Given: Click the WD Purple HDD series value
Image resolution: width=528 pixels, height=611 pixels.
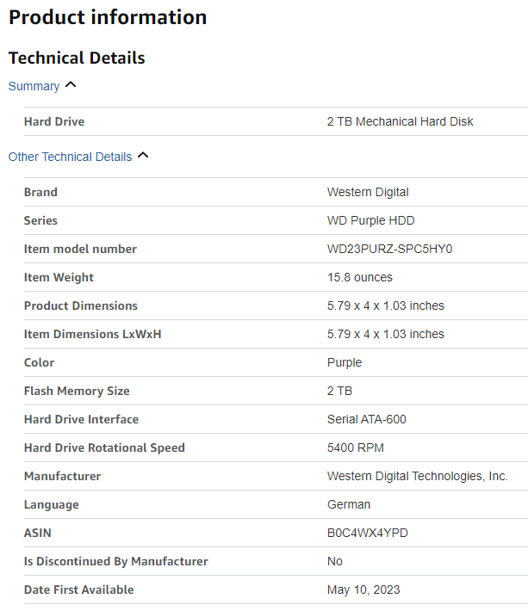Looking at the screenshot, I should pos(370,220).
